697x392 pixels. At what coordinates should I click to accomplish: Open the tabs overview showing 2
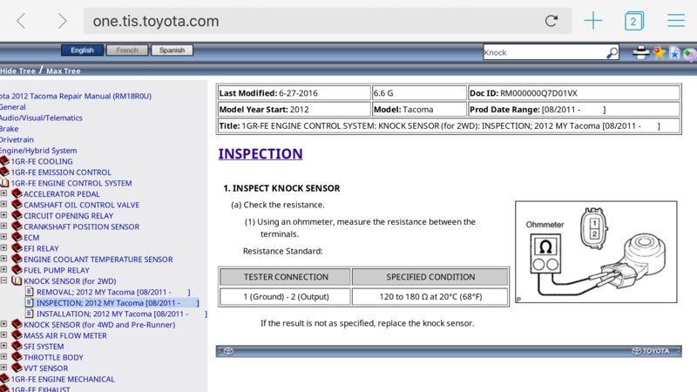pyautogui.click(x=634, y=21)
